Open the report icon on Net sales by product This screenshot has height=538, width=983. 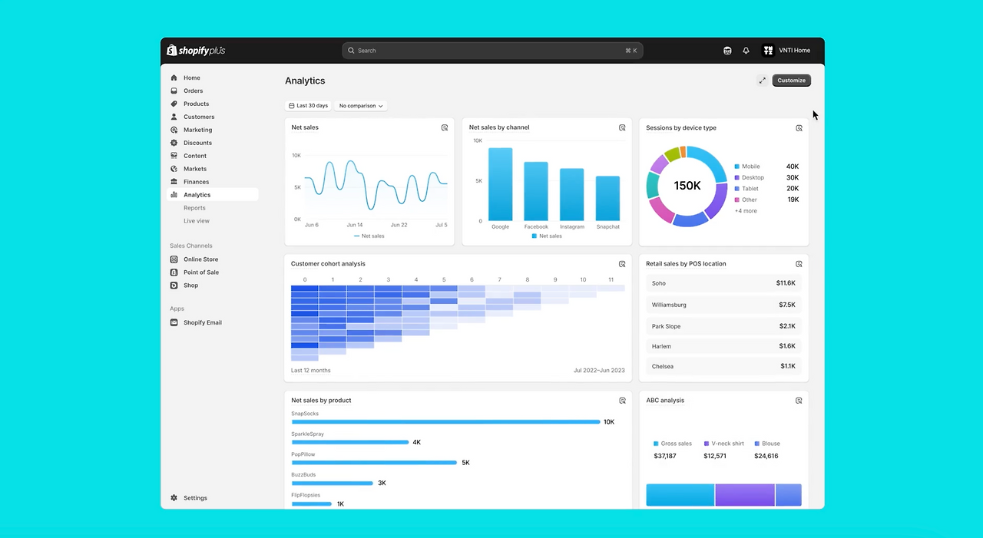point(622,401)
